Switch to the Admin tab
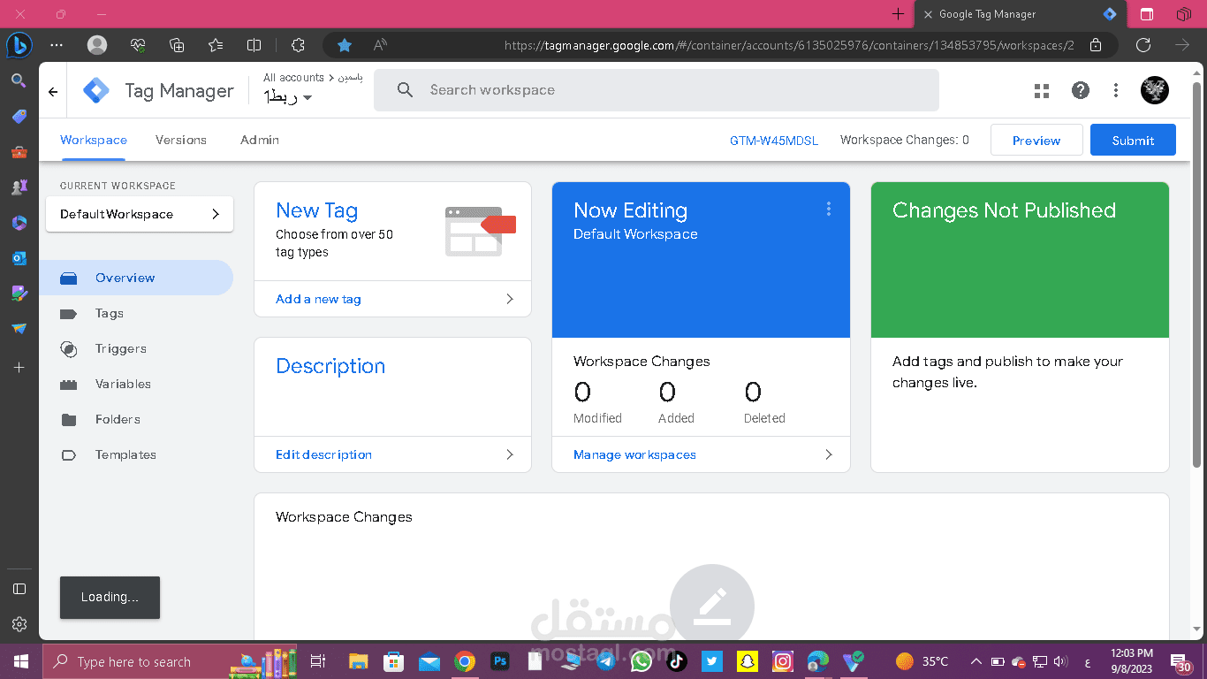Viewport: 1207px width, 679px height. pos(258,140)
